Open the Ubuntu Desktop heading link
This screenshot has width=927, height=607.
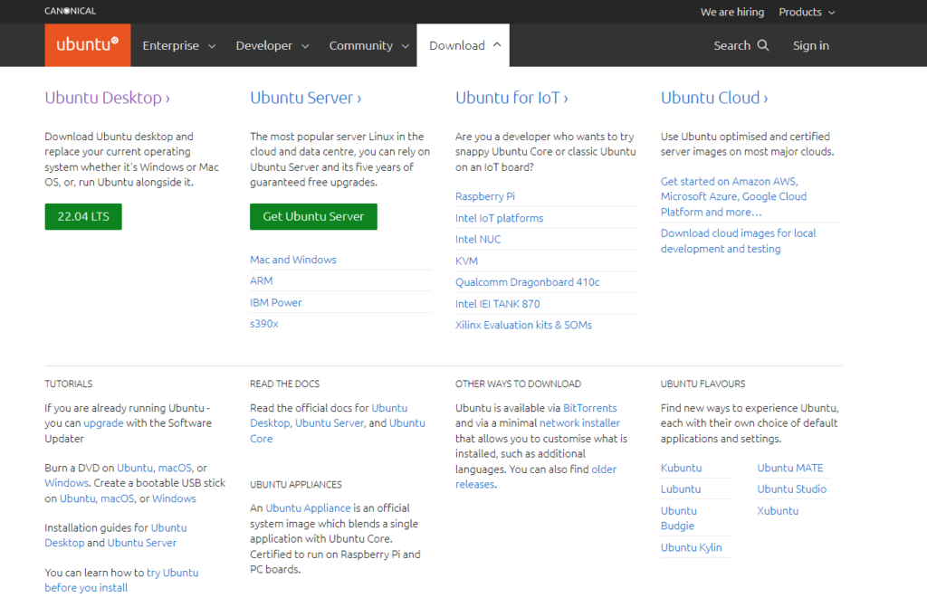(x=107, y=98)
